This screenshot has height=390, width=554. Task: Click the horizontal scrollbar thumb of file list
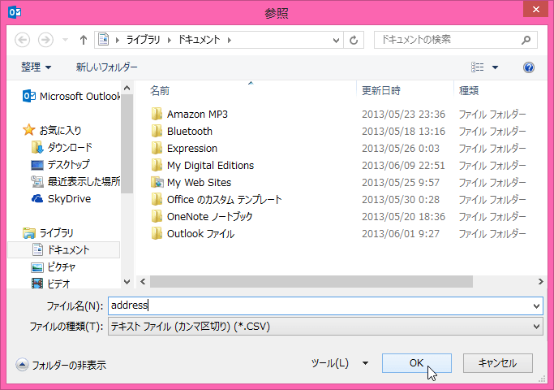click(x=311, y=282)
